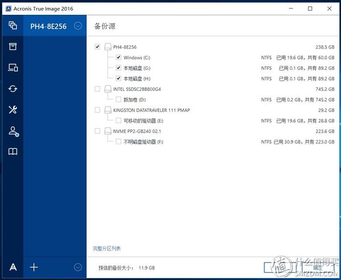Open the Help book icon in sidebar
Viewport: 341px width, 280px height.
coord(13,152)
